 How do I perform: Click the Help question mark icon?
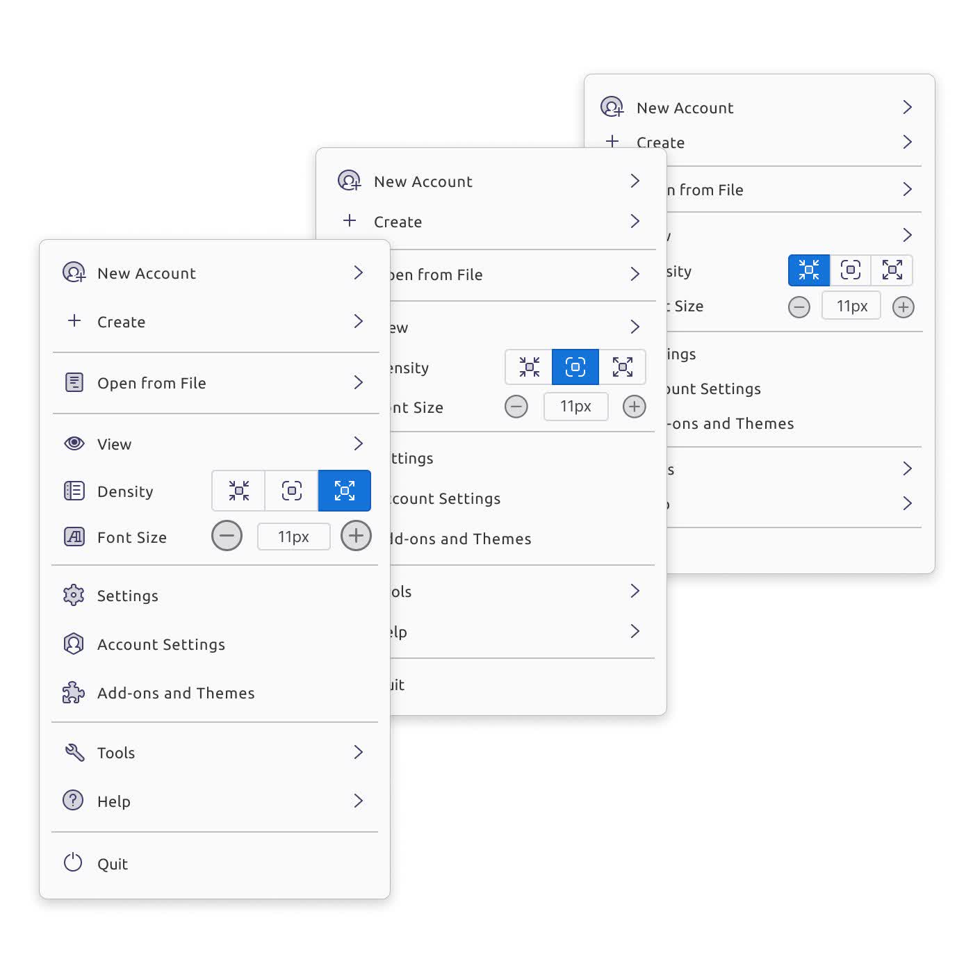pos(74,801)
